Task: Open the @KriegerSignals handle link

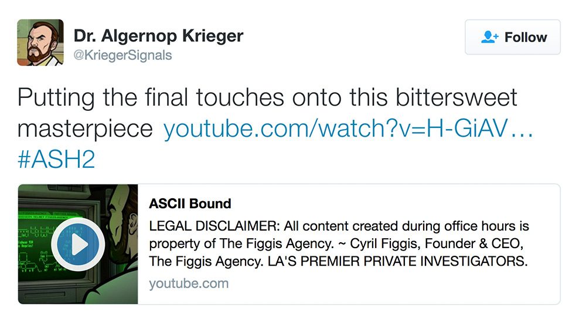Action: (122, 55)
